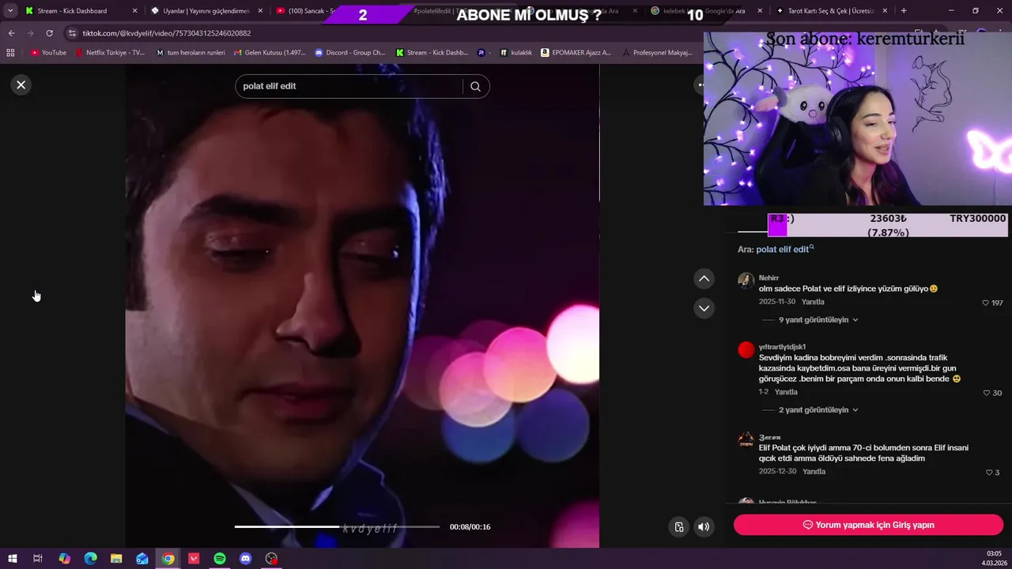
Task: Open Discord from taskbar
Action: (x=246, y=559)
